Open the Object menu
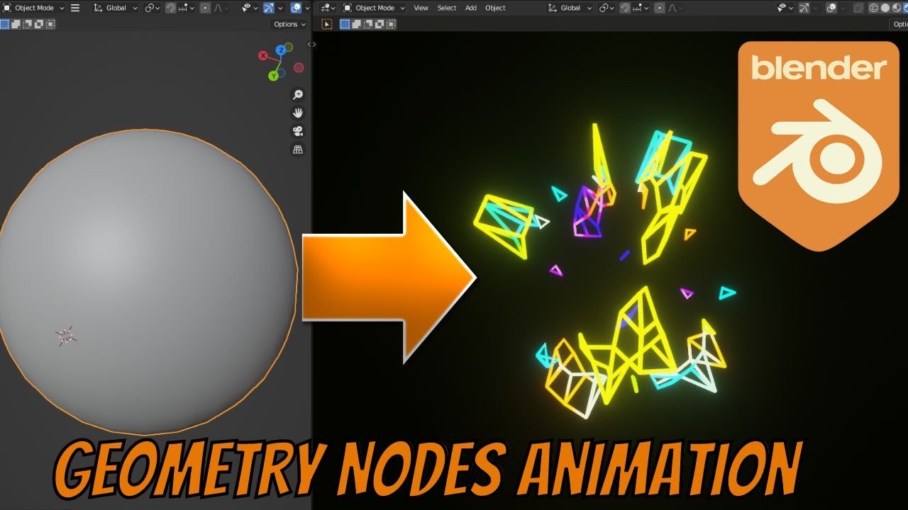Screen dimensions: 908x510 click(x=495, y=8)
